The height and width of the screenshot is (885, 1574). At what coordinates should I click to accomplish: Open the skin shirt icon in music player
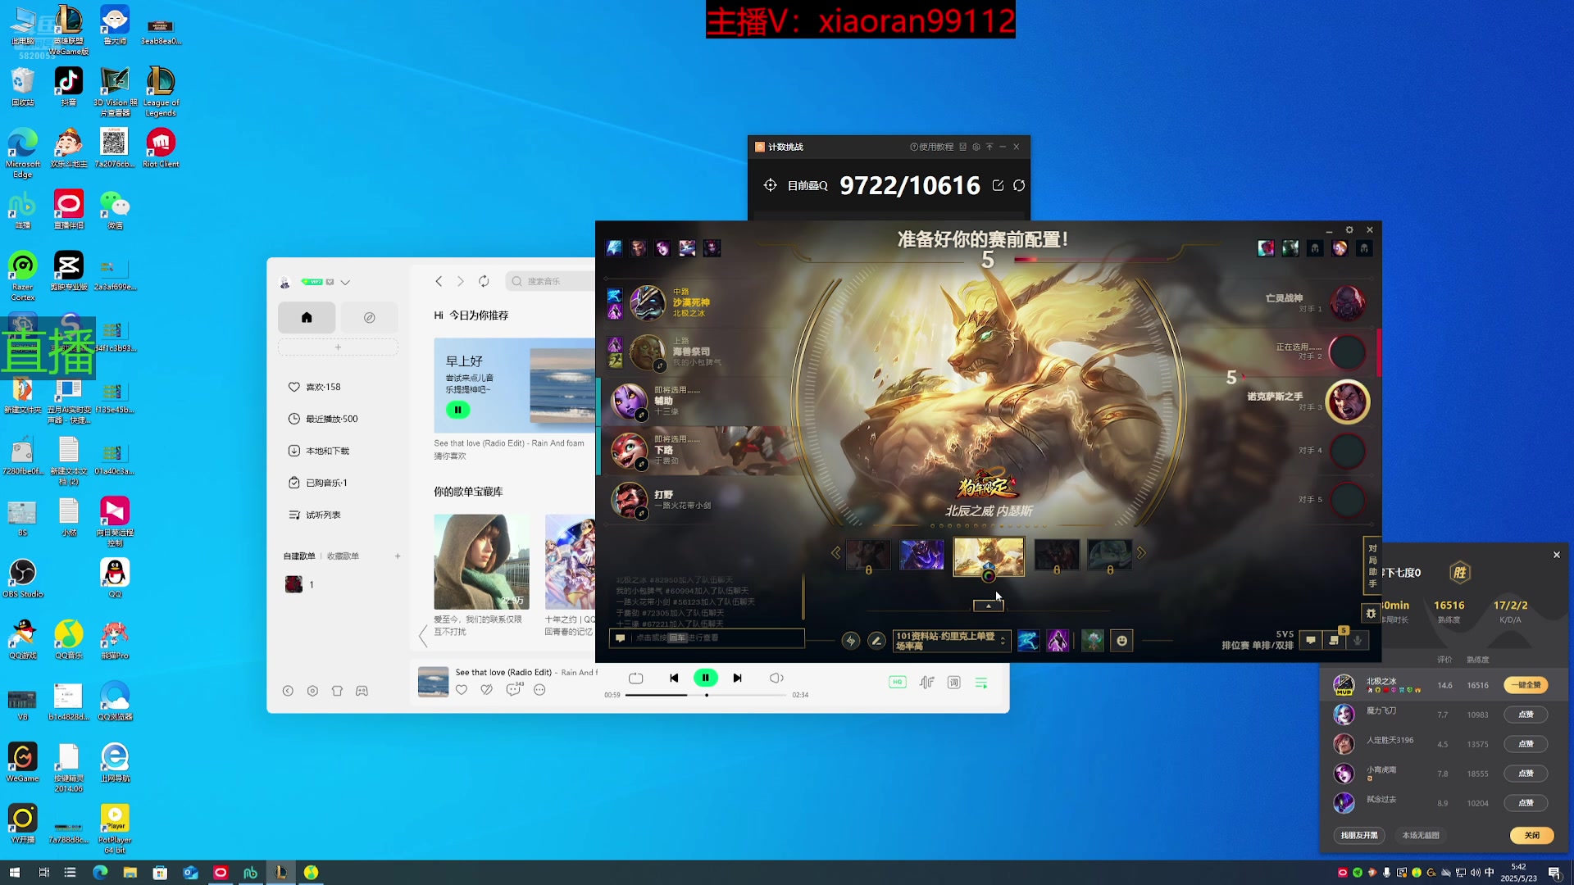tap(337, 691)
